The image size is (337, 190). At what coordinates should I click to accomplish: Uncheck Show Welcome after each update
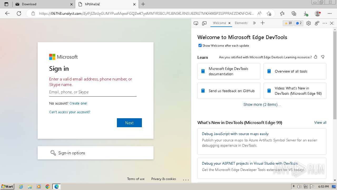tap(200, 45)
